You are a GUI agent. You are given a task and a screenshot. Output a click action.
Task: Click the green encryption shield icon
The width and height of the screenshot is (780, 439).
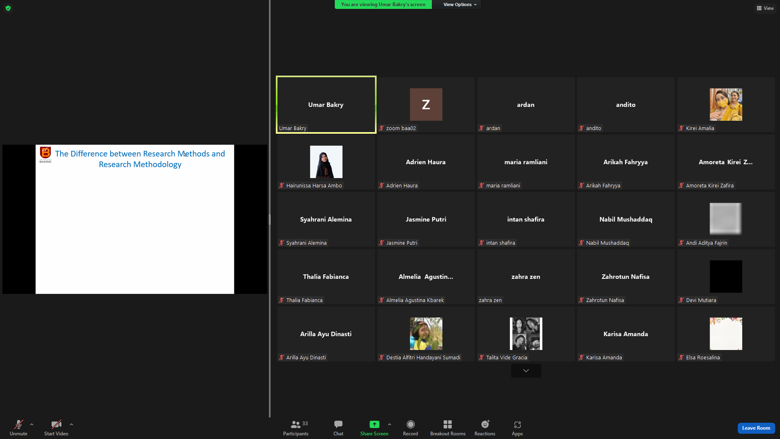pos(8,8)
